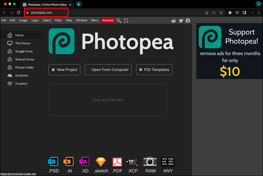Start a New Project

(65, 70)
